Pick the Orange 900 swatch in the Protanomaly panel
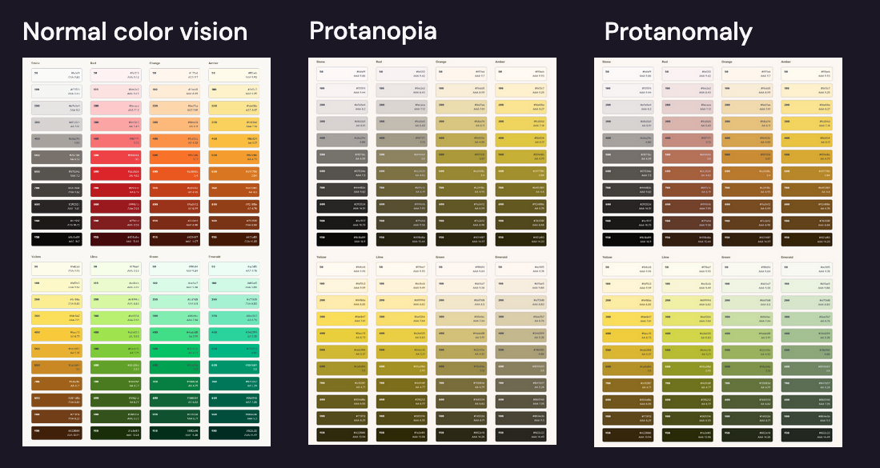This screenshot has width=880, height=468. pyautogui.click(x=749, y=222)
